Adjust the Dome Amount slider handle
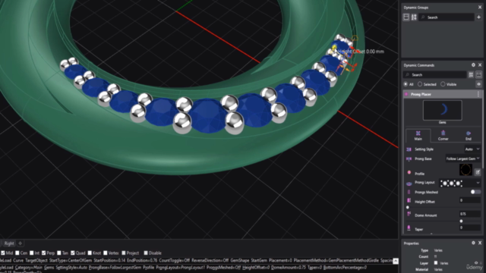This screenshot has height=273, width=486. coord(461,221)
